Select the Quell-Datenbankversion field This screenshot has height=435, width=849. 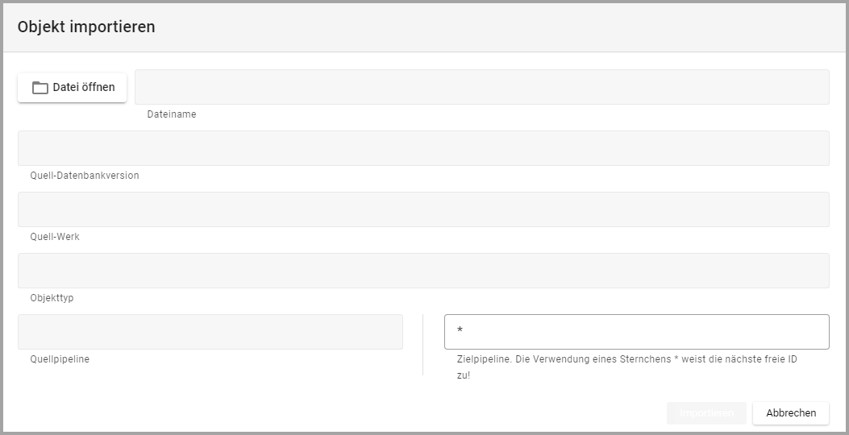click(x=423, y=148)
